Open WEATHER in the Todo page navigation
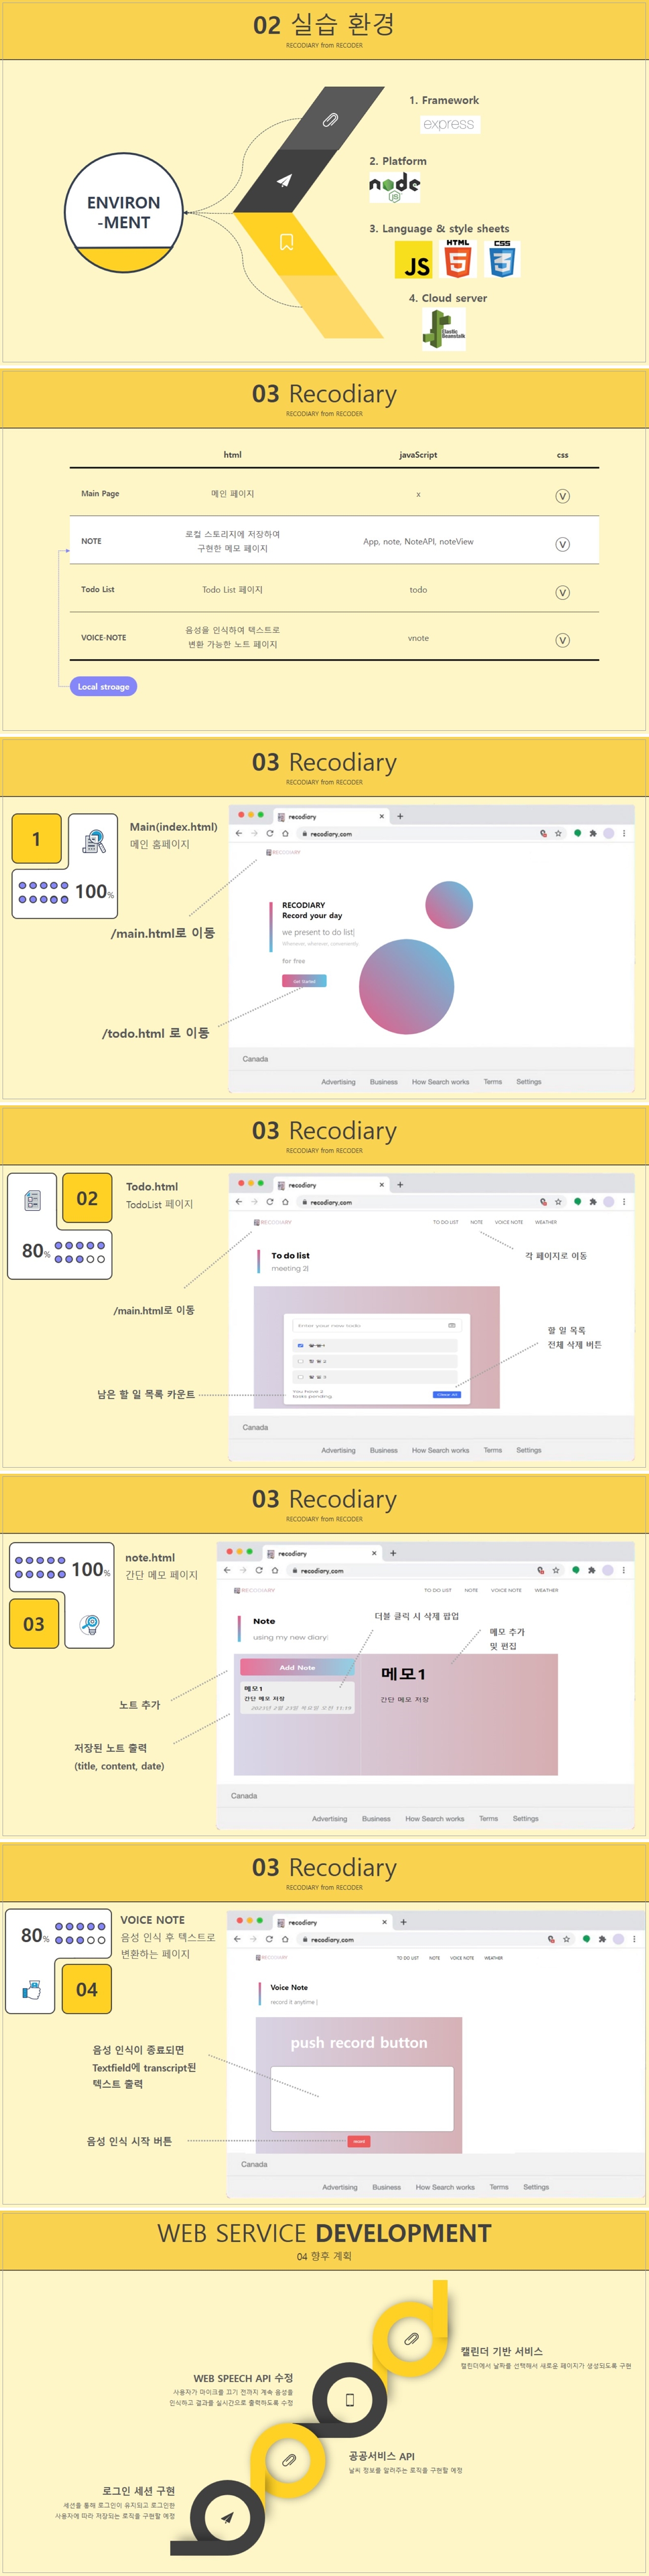 (545, 1222)
